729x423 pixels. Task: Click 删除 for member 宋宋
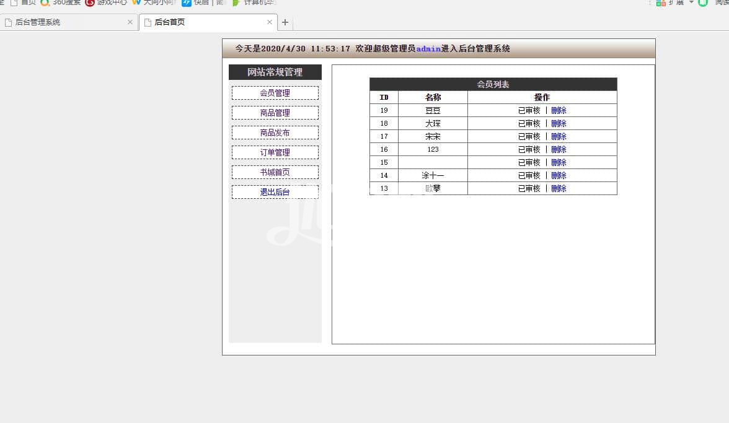coord(559,136)
